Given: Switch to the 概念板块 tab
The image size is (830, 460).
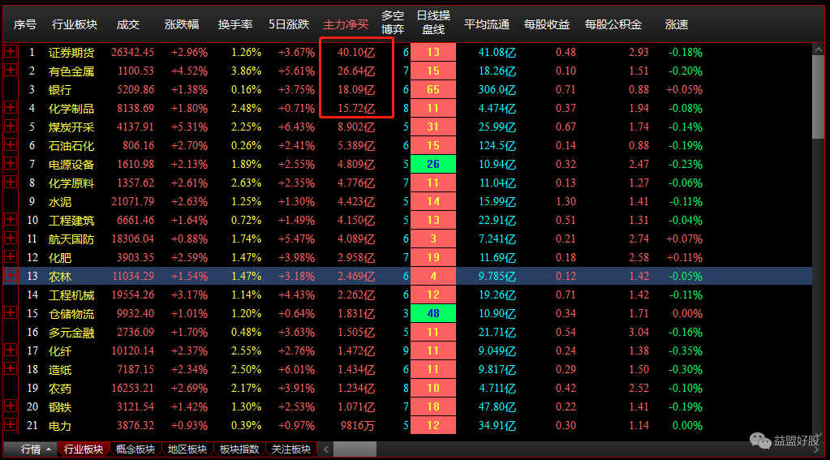Looking at the screenshot, I should coord(134,449).
